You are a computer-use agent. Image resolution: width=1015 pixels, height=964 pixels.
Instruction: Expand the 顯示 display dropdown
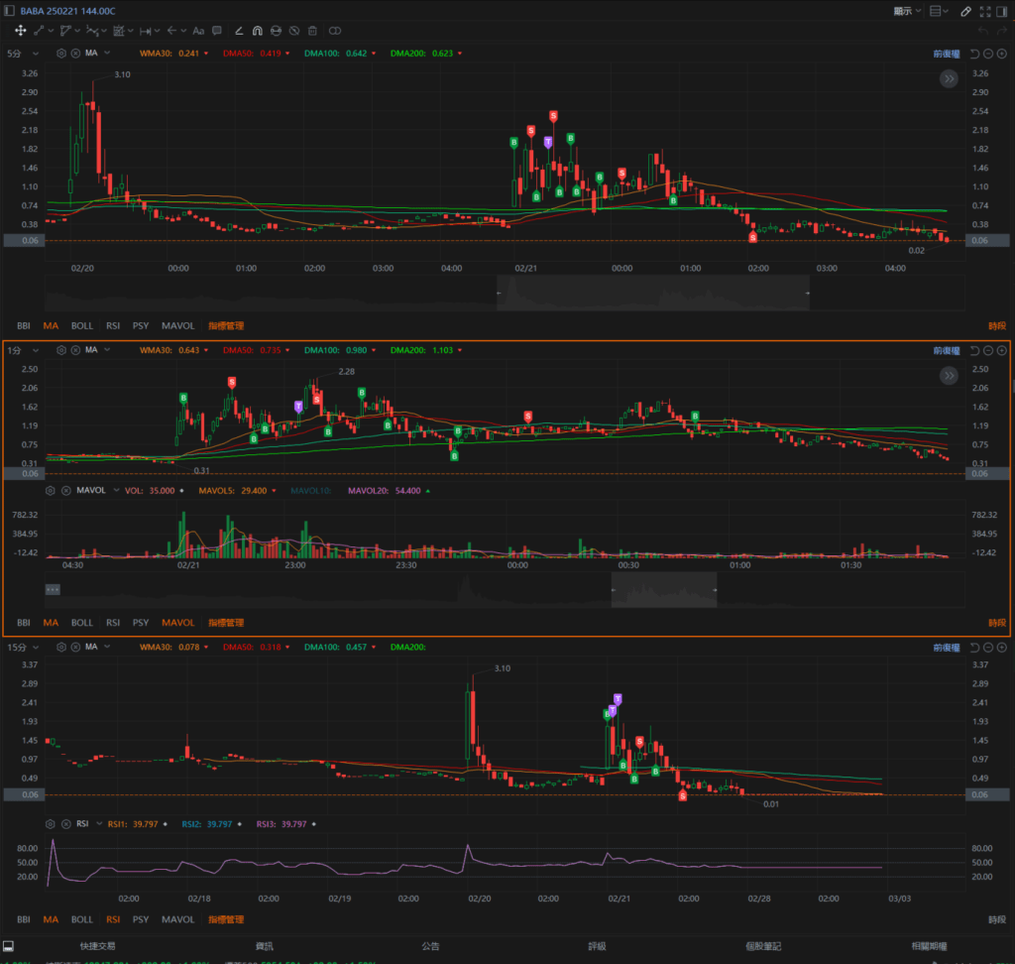[907, 11]
